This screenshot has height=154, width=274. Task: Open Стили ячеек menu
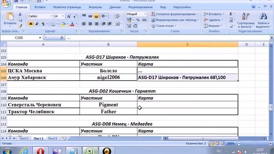[x=164, y=26]
